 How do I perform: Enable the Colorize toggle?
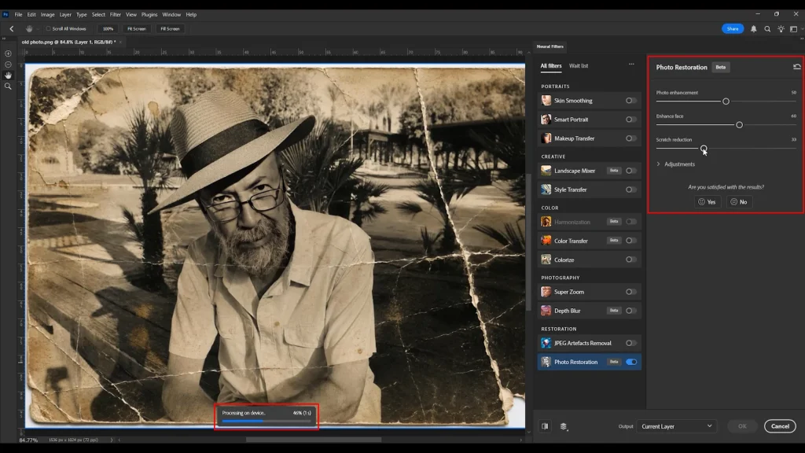pos(631,260)
